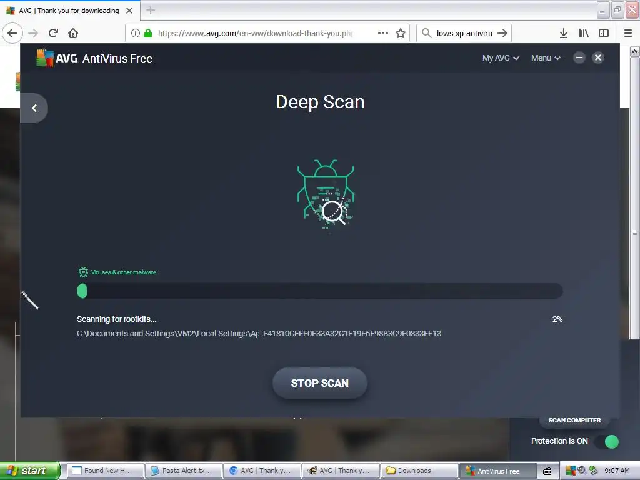This screenshot has height=480, width=640.
Task: Open the Firefox hamburger menu
Action: pos(628,33)
